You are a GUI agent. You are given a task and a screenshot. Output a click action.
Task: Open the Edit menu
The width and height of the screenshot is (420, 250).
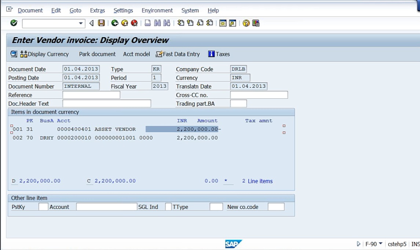click(56, 10)
